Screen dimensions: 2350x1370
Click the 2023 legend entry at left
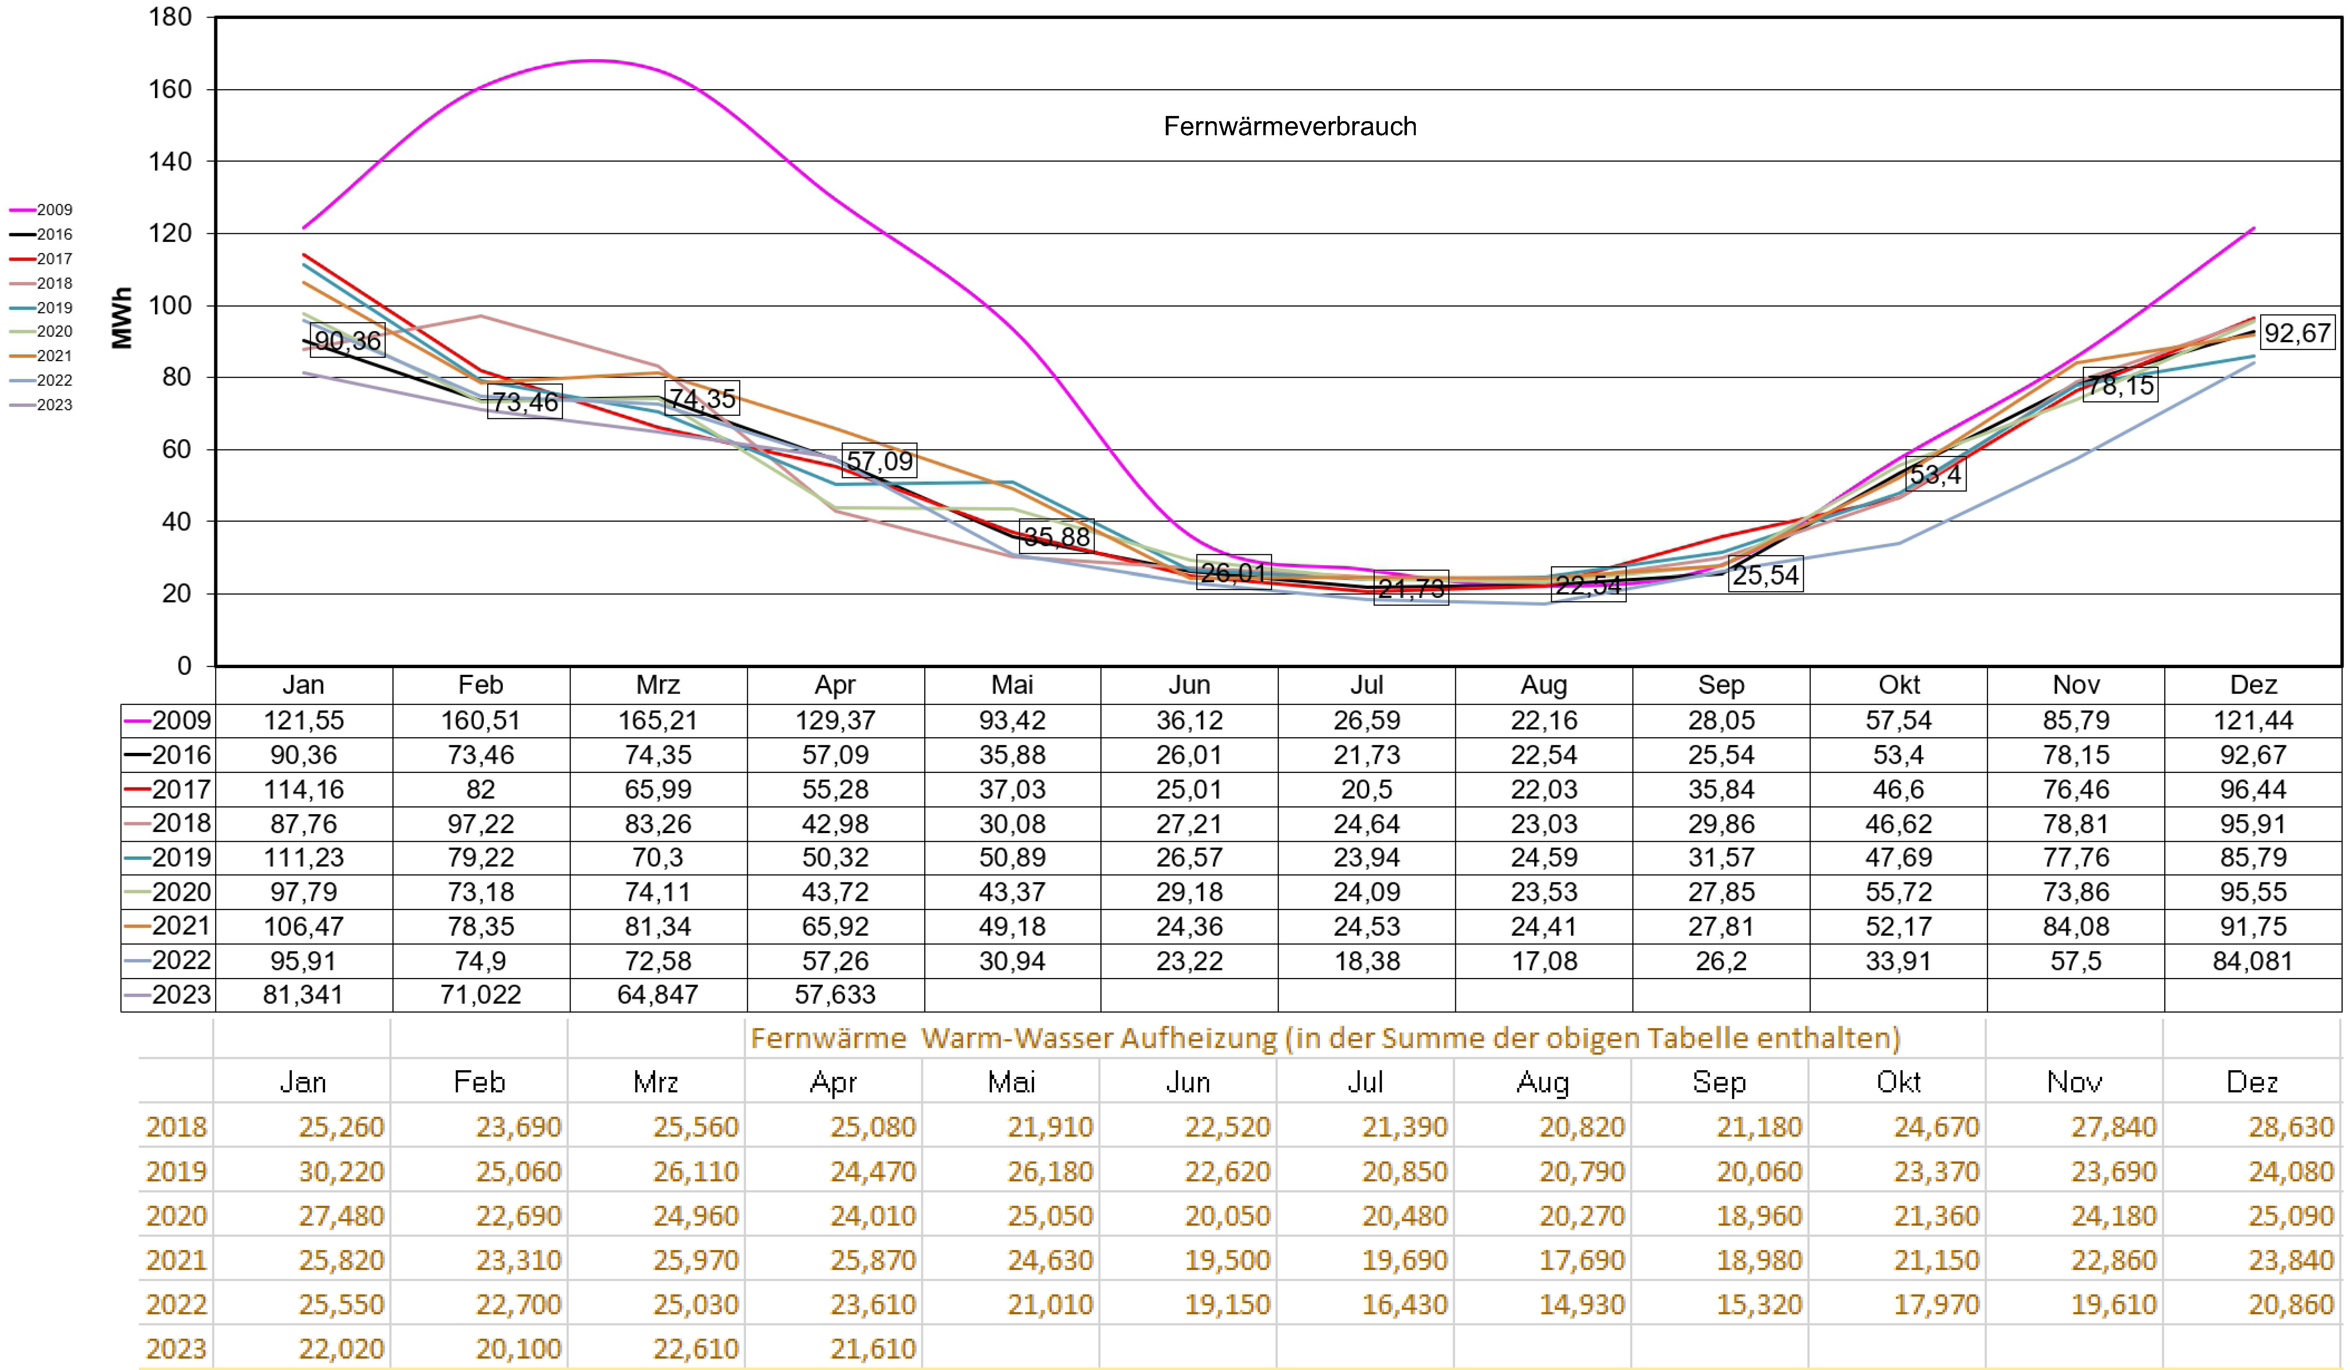41,405
